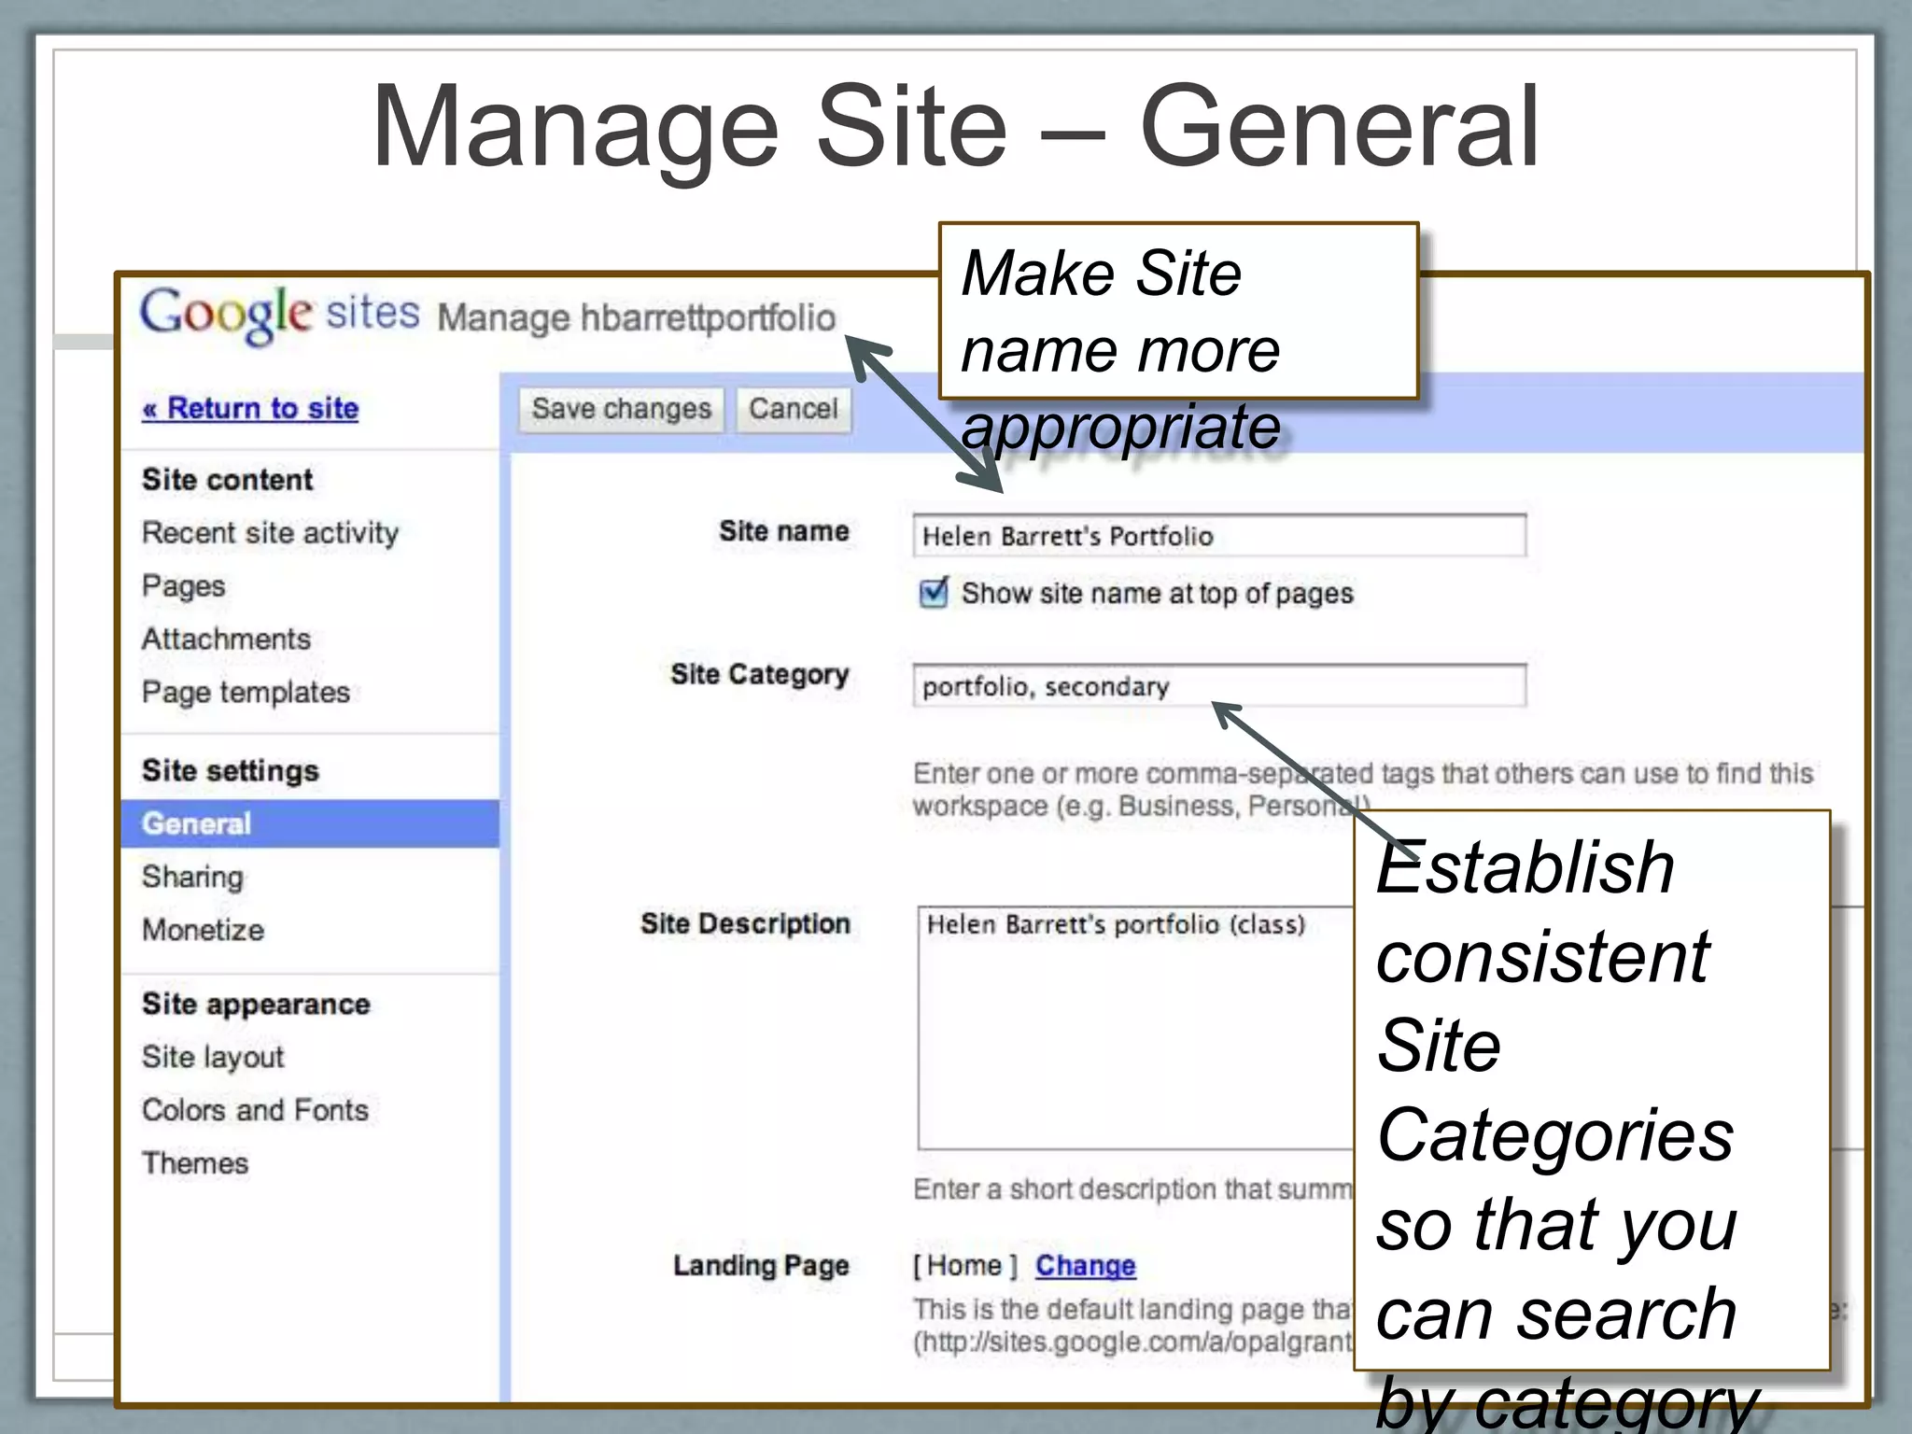Viewport: 1912px width, 1434px height.
Task: Open Themes in the sidebar
Action: point(195,1163)
